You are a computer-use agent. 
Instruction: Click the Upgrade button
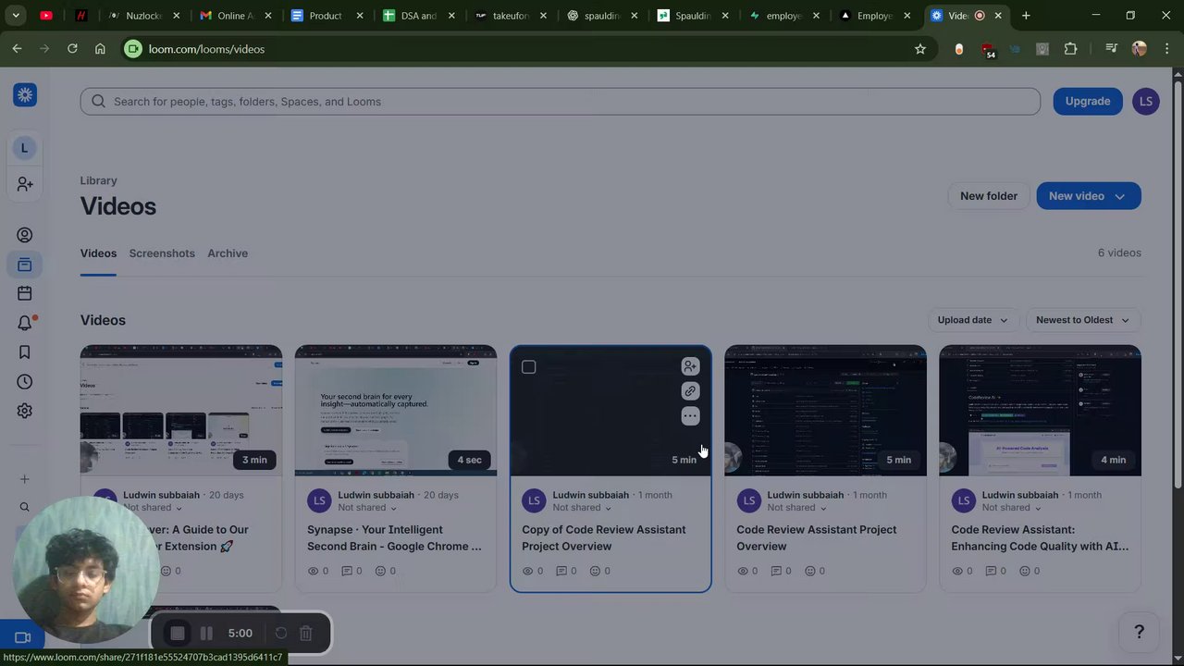(1088, 101)
